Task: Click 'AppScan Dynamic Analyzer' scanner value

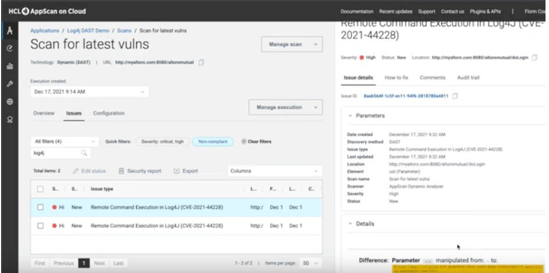Action: (416, 186)
